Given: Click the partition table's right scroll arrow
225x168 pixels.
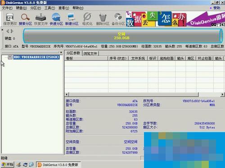Looking at the screenshot, I should tap(222, 95).
